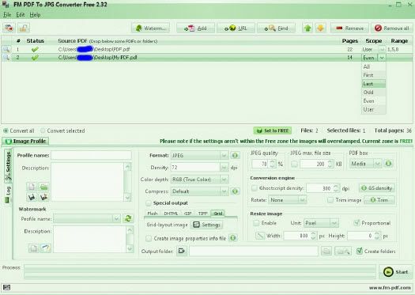Click the Remove all button
This screenshot has width=415, height=295.
point(392,28)
